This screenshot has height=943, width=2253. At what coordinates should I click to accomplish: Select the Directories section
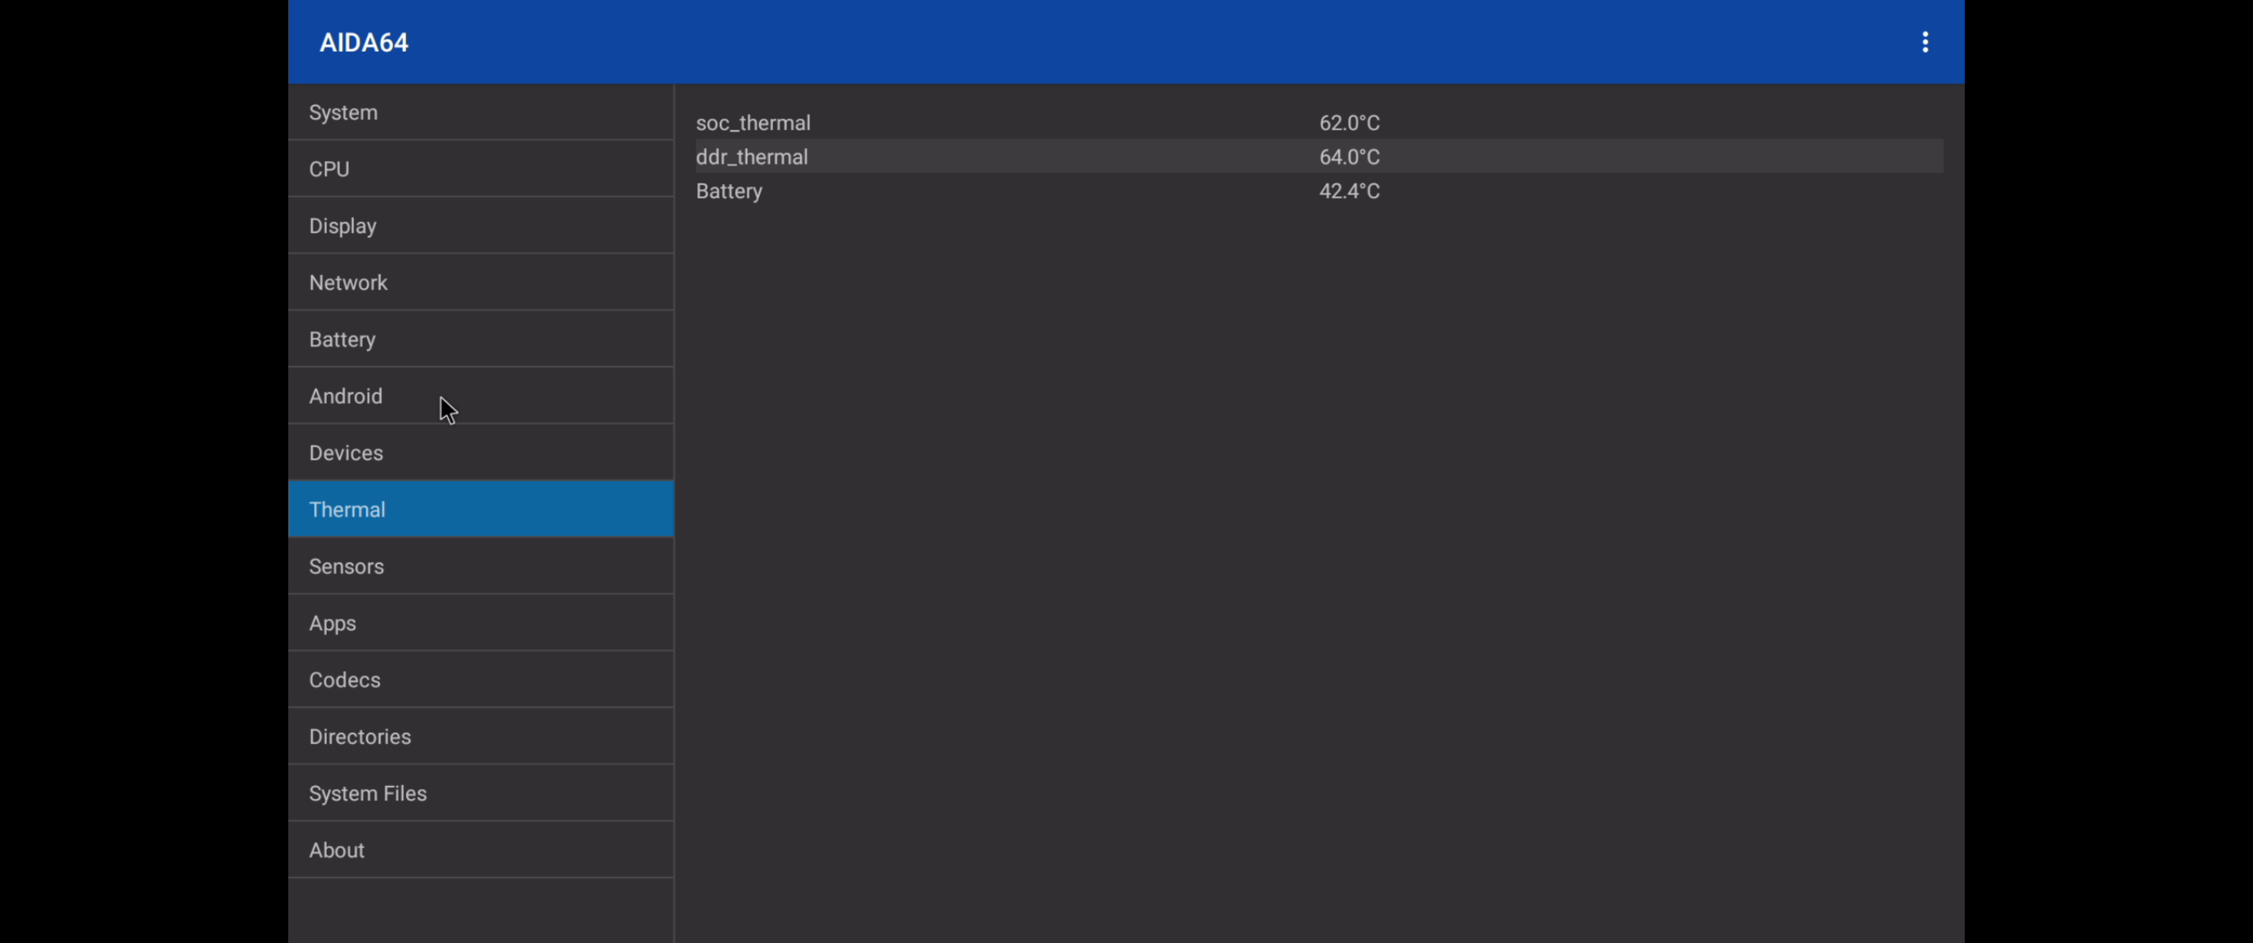point(480,737)
